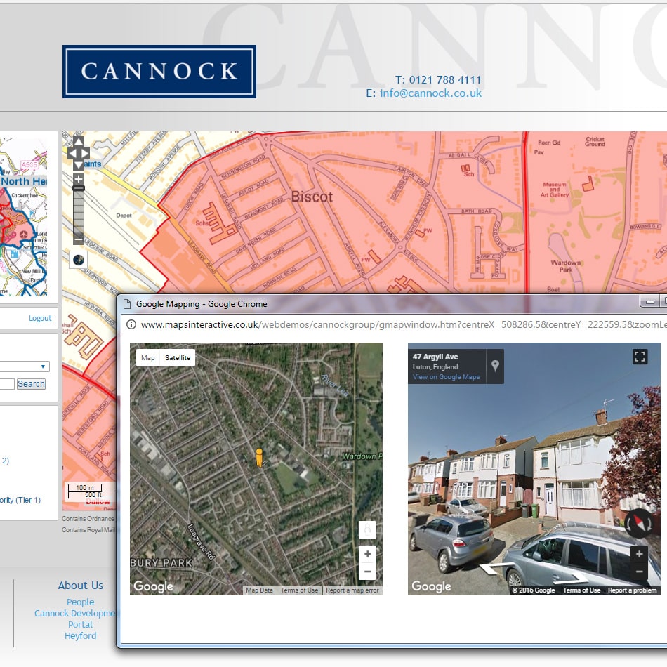Click the Logout link

pyautogui.click(x=40, y=318)
